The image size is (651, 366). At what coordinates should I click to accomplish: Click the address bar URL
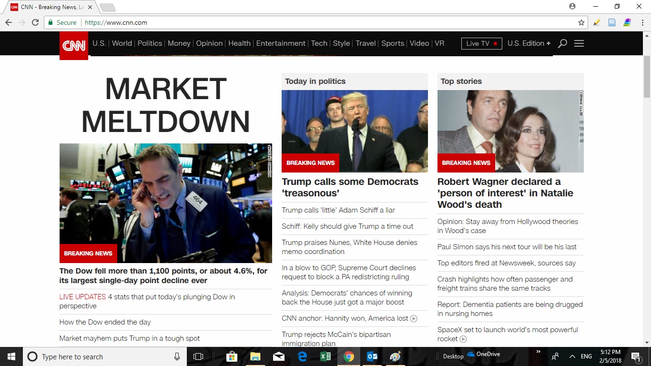point(115,22)
